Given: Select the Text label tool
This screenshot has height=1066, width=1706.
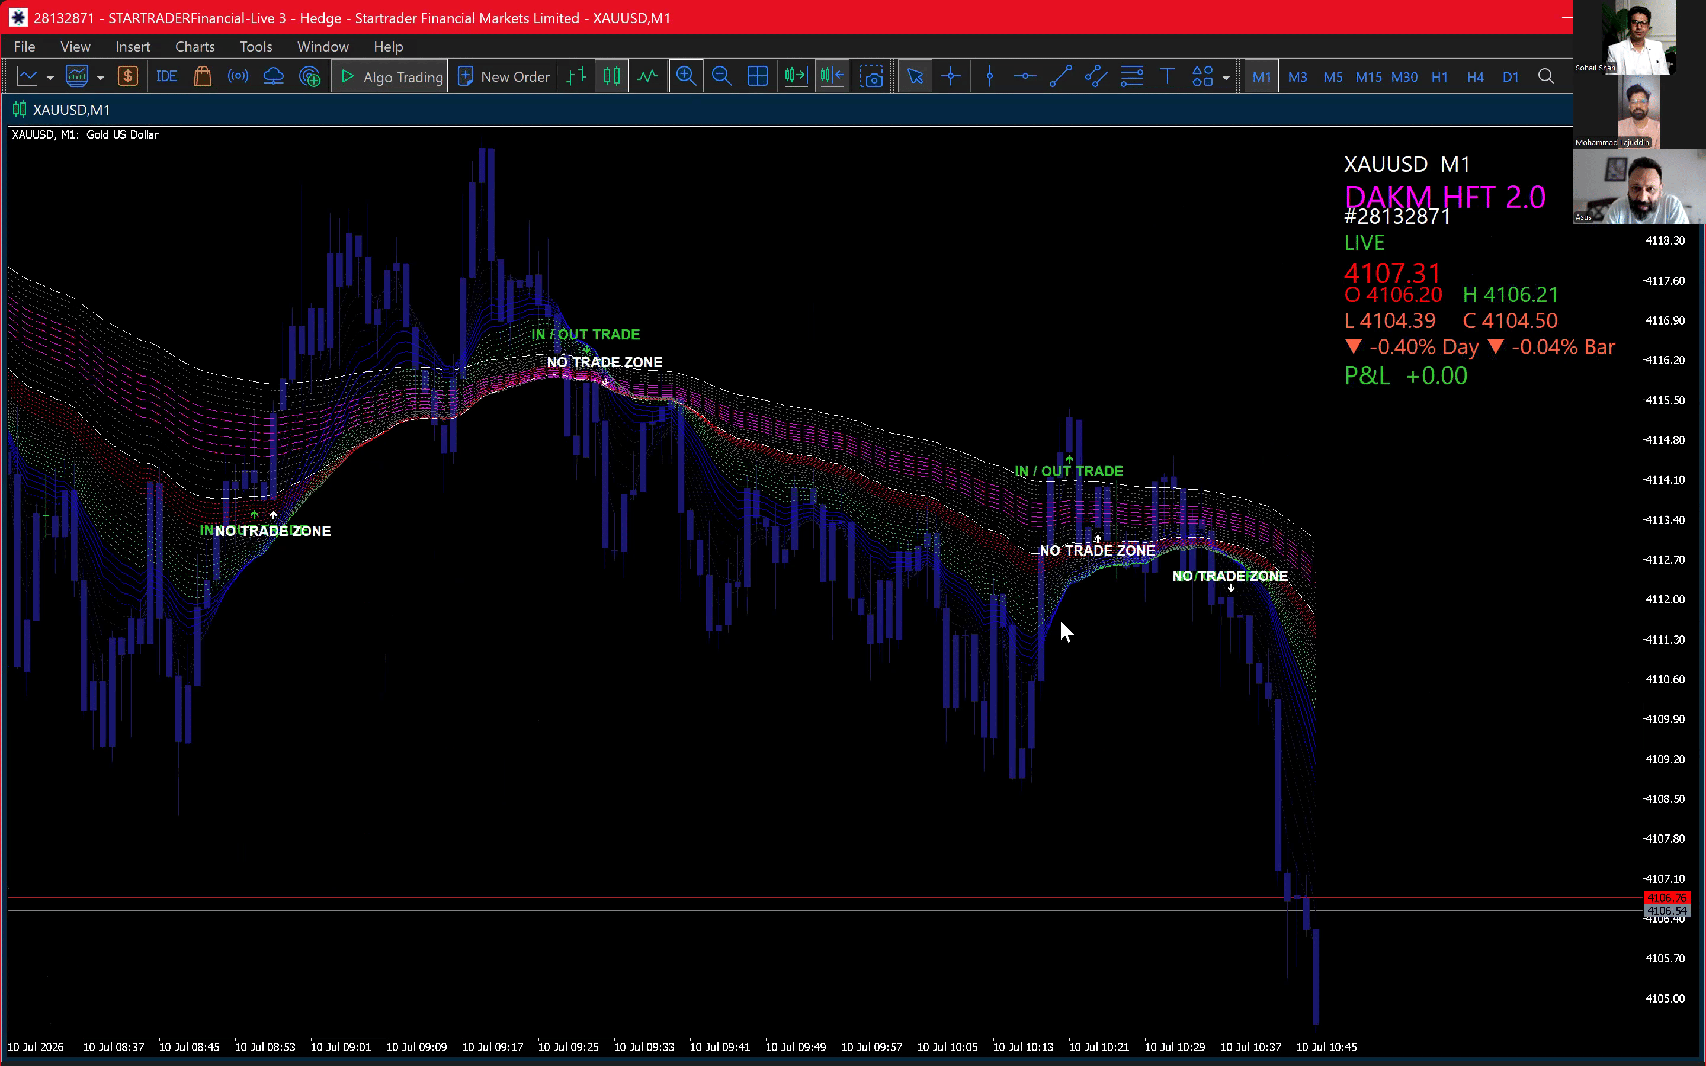Looking at the screenshot, I should (1168, 76).
